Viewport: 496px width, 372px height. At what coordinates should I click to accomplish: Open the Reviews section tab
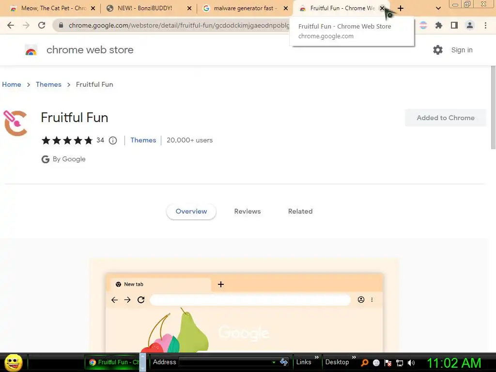tap(248, 211)
